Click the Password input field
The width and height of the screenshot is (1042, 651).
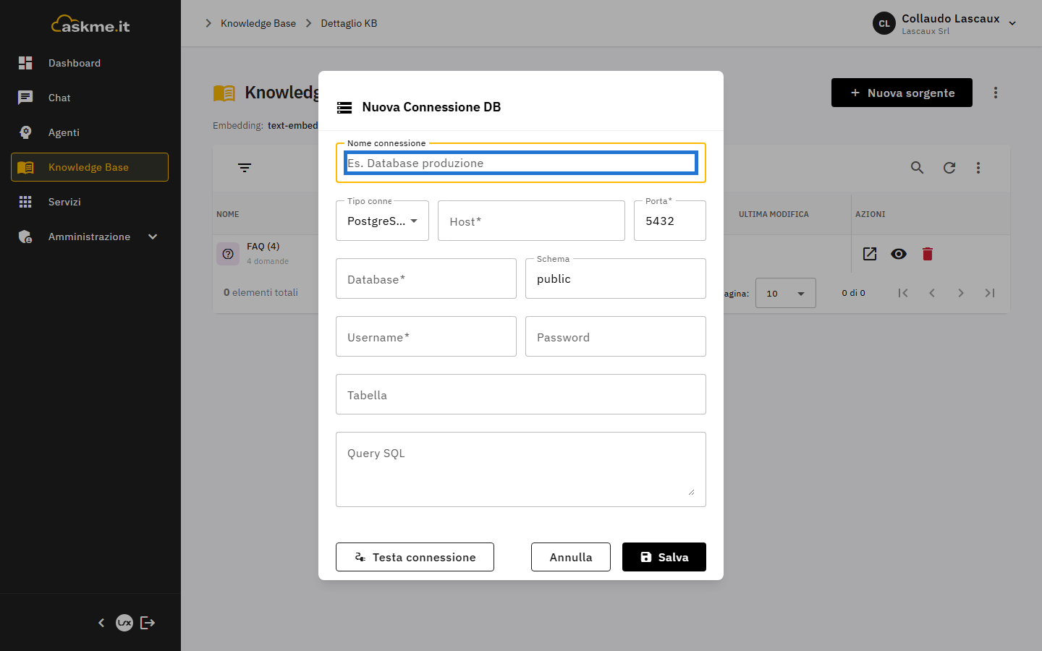pyautogui.click(x=616, y=336)
